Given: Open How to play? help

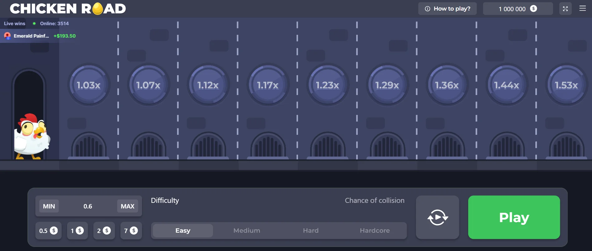Looking at the screenshot, I should tap(448, 9).
